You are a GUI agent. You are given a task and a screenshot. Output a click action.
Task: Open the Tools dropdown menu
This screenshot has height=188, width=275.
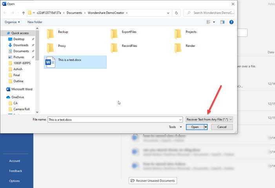coord(175,127)
